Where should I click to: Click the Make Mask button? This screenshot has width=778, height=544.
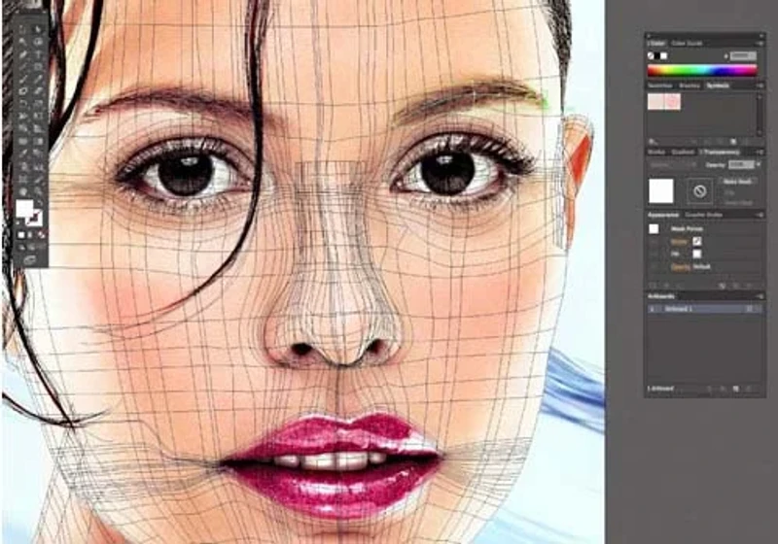coord(738,182)
